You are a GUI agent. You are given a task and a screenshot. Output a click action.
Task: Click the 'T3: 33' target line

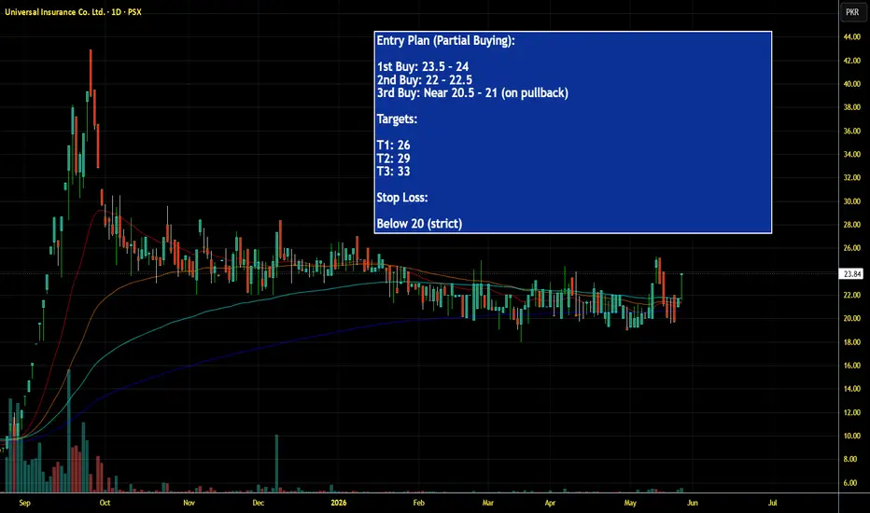pyautogui.click(x=393, y=172)
